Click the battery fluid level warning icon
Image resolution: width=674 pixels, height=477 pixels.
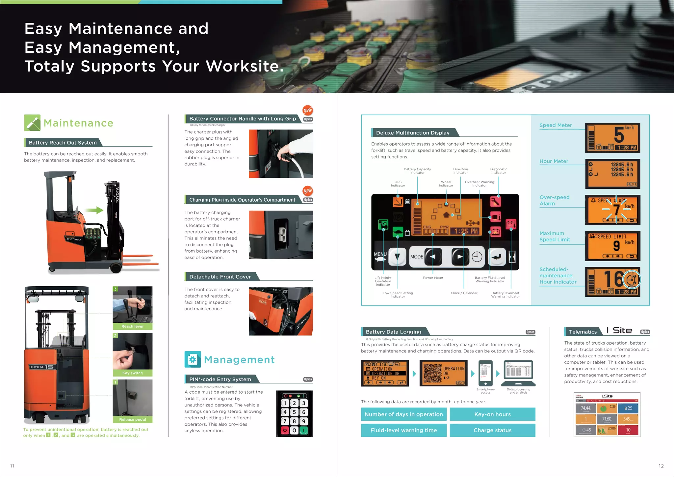tap(495, 232)
